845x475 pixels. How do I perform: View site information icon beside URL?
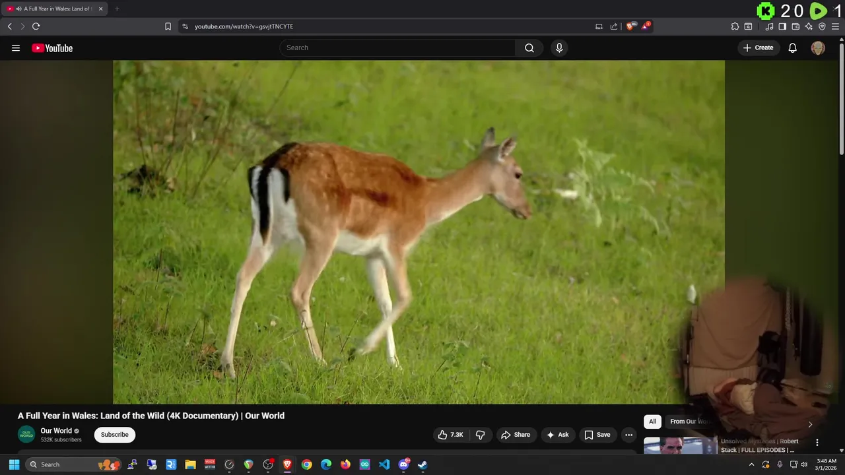(x=185, y=26)
